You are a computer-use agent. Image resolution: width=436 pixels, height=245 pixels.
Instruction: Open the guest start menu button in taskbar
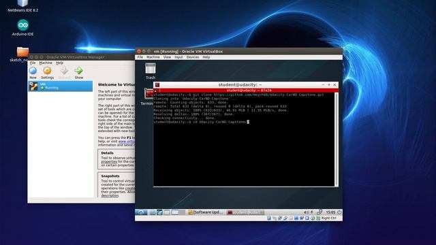tap(141, 212)
